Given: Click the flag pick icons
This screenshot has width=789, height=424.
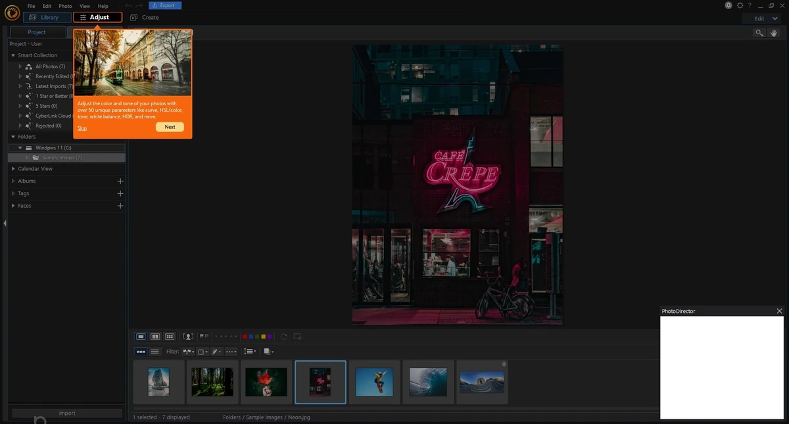Looking at the screenshot, I should click(x=204, y=337).
